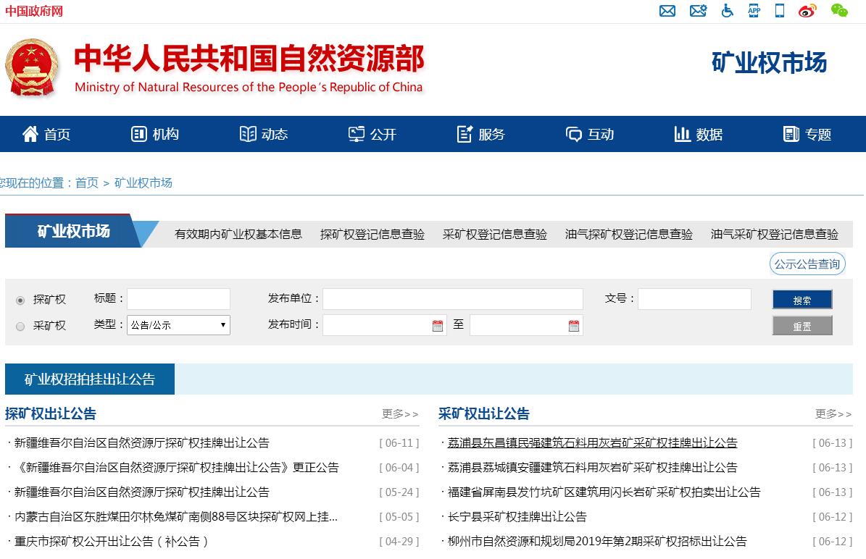The width and height of the screenshot is (866, 559).
Task: Click the 公示公告查询 button
Action: [807, 264]
